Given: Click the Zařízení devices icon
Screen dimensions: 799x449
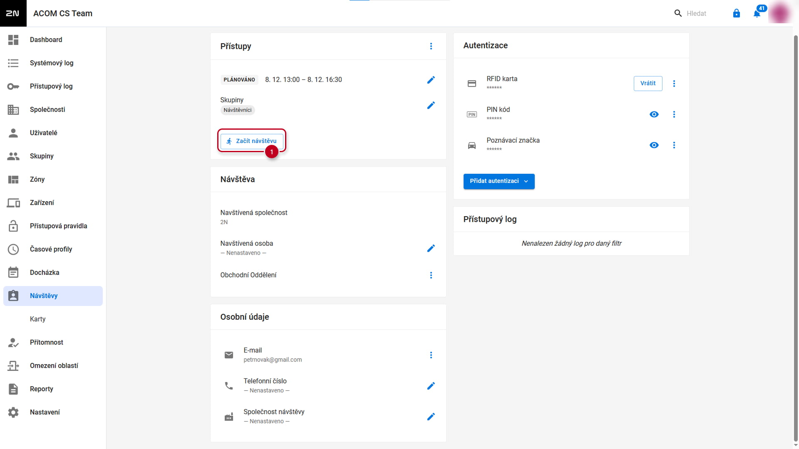Looking at the screenshot, I should click(13, 203).
